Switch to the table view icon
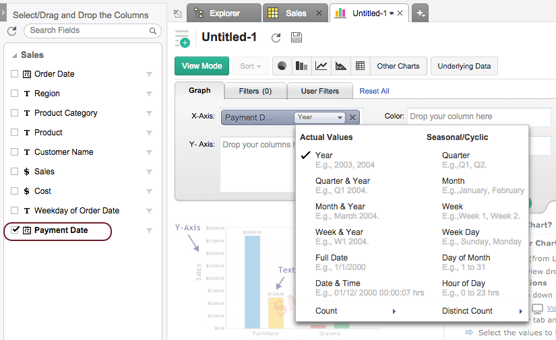The width and height of the screenshot is (556, 340). pyautogui.click(x=361, y=66)
